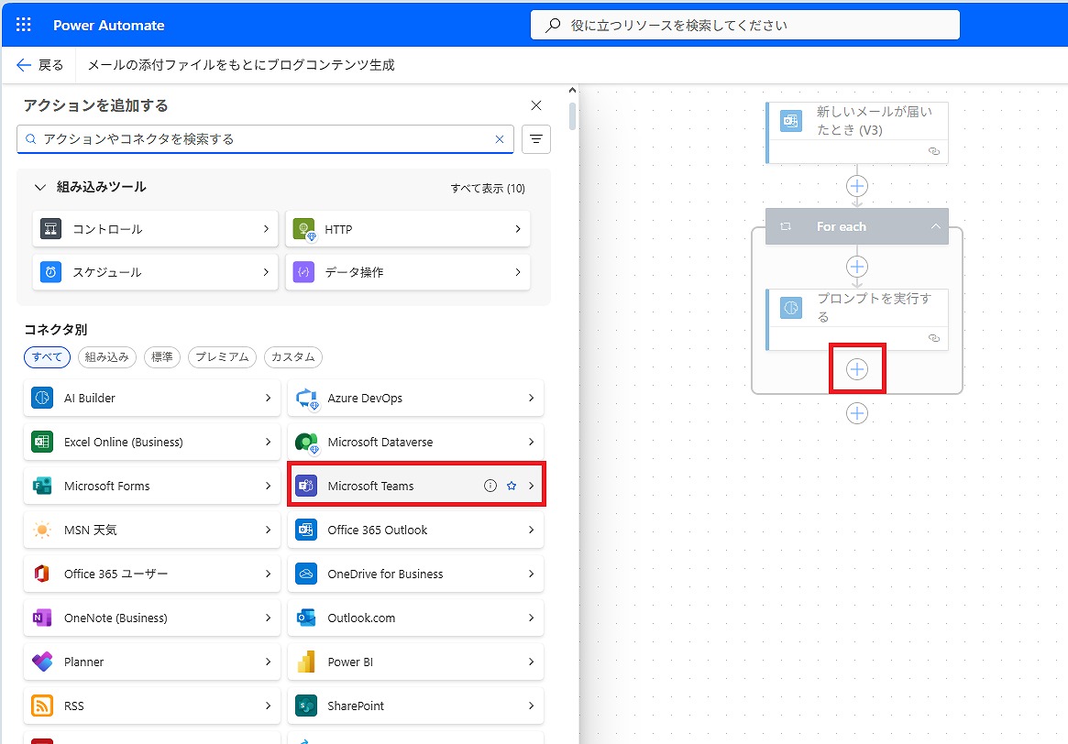
Task: Click the filter icon beside action search
Action: [x=536, y=139]
